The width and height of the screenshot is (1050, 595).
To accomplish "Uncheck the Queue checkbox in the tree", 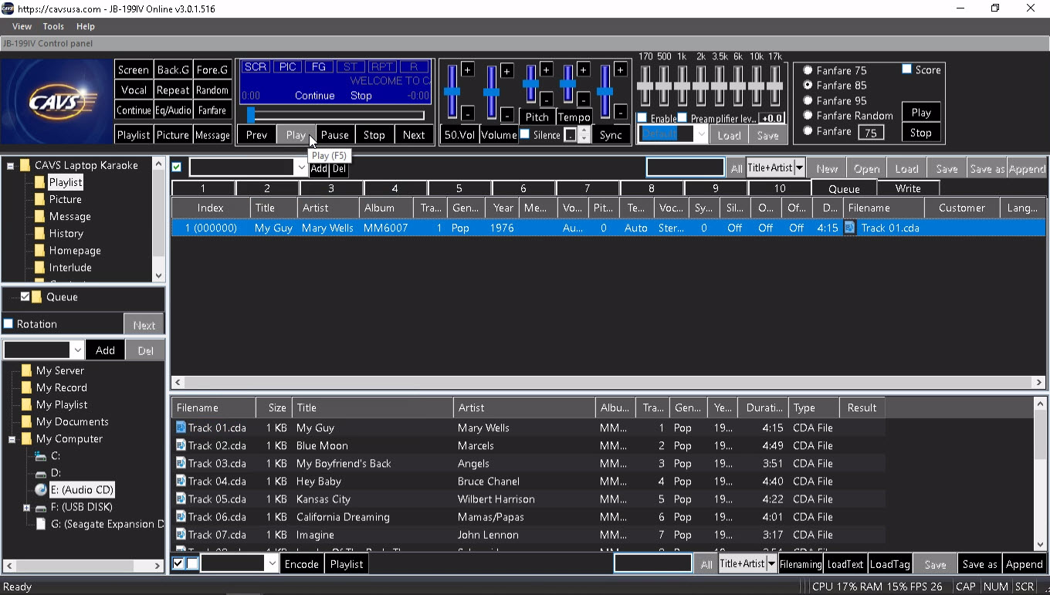I will click(25, 296).
